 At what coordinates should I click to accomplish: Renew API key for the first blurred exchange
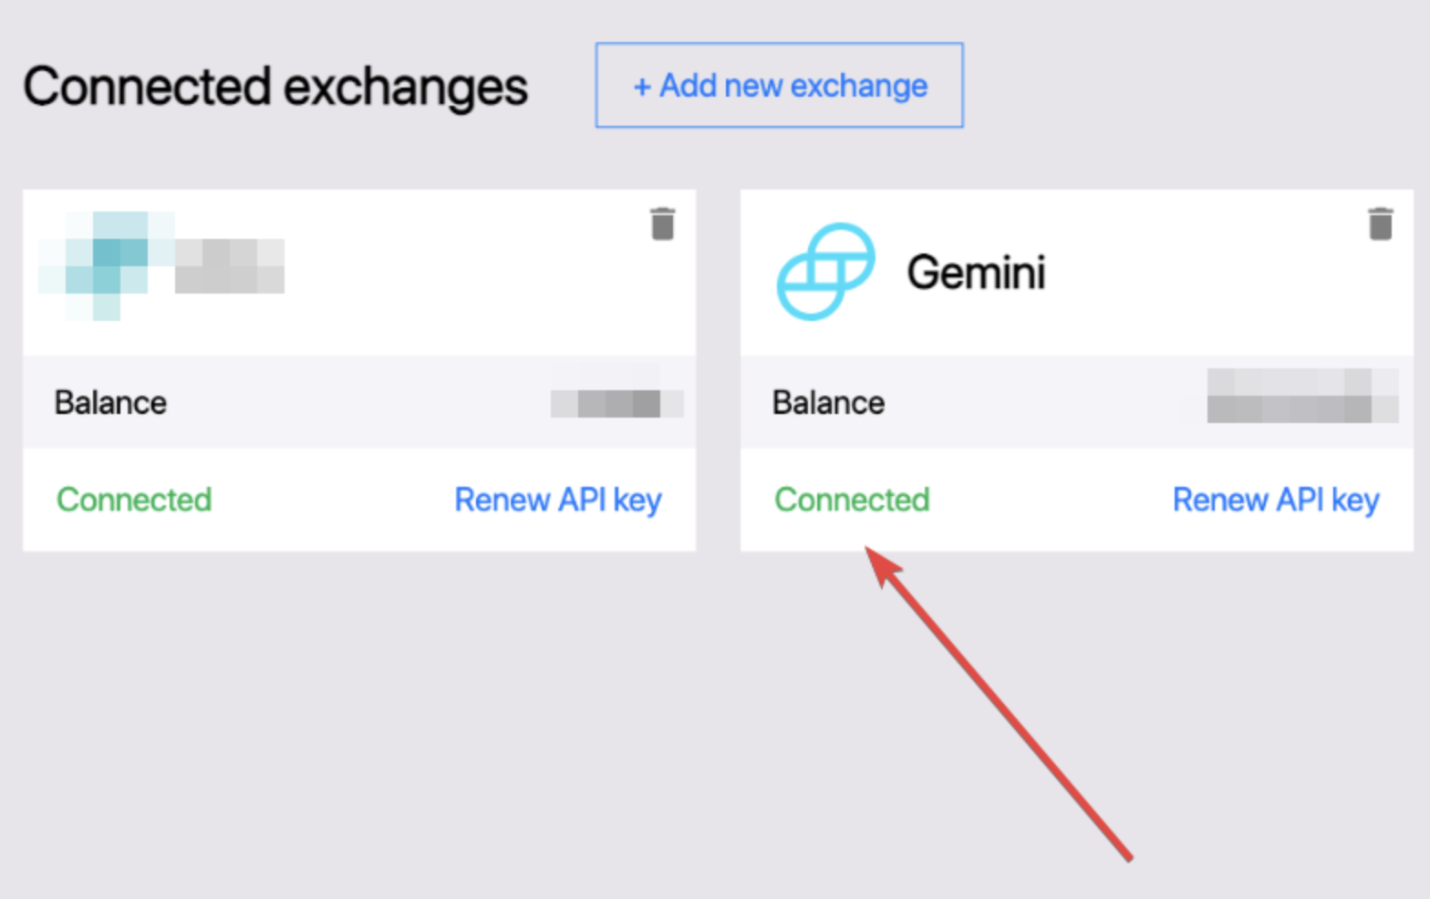pyautogui.click(x=557, y=500)
